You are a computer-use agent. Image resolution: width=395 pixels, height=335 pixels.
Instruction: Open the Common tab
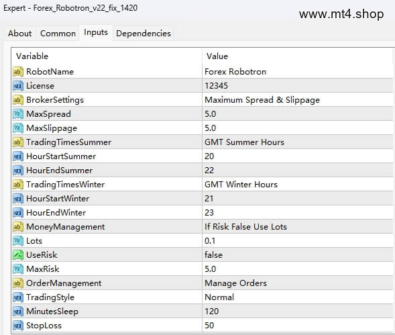[x=58, y=34]
